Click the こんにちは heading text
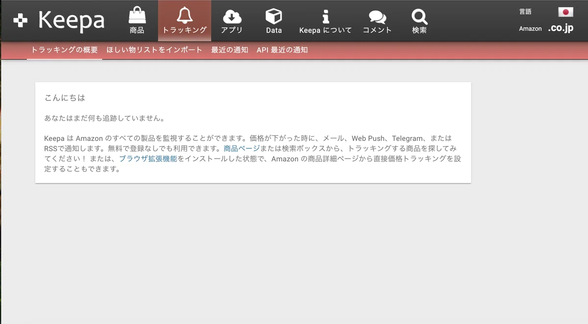This screenshot has height=324, width=588. coord(65,98)
